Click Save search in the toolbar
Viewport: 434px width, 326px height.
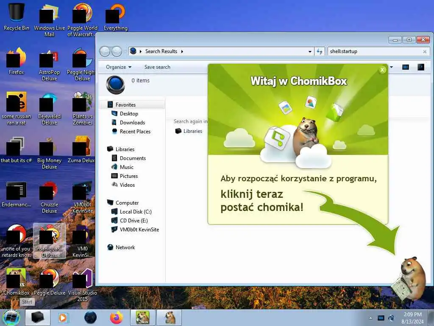157,67
